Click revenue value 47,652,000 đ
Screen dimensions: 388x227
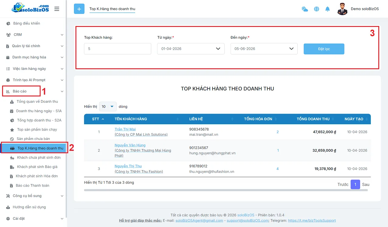(325, 132)
